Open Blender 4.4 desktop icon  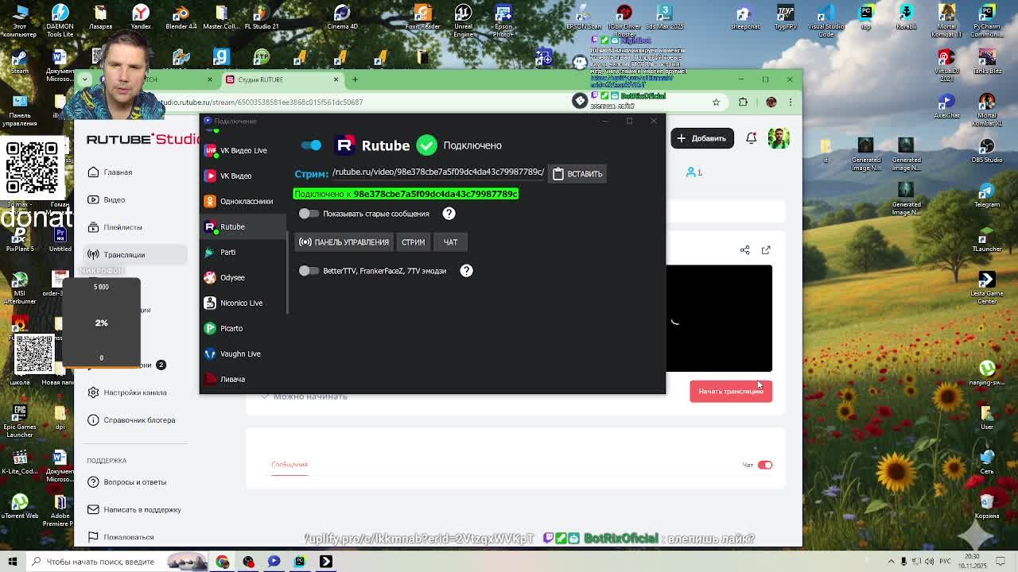click(x=181, y=17)
